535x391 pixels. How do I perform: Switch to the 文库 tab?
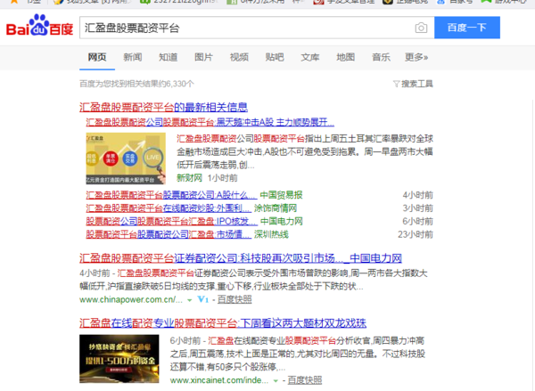coord(309,57)
